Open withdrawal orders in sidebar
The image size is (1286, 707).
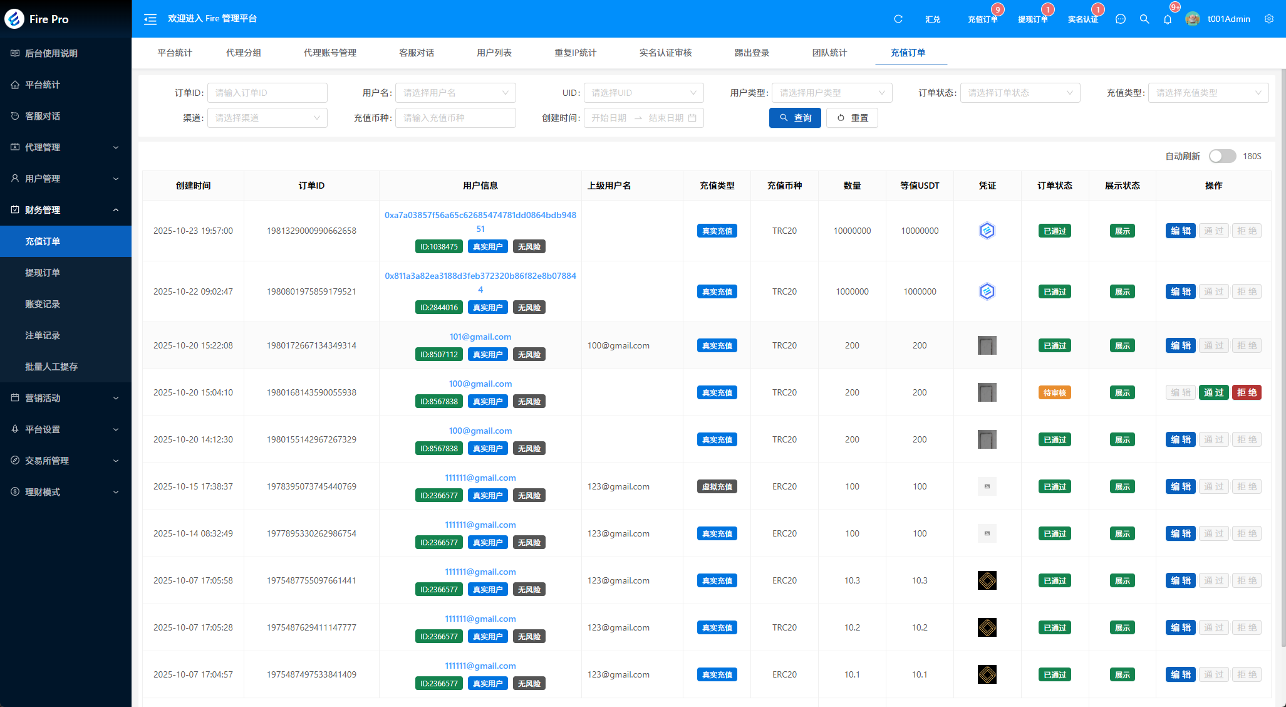[43, 273]
